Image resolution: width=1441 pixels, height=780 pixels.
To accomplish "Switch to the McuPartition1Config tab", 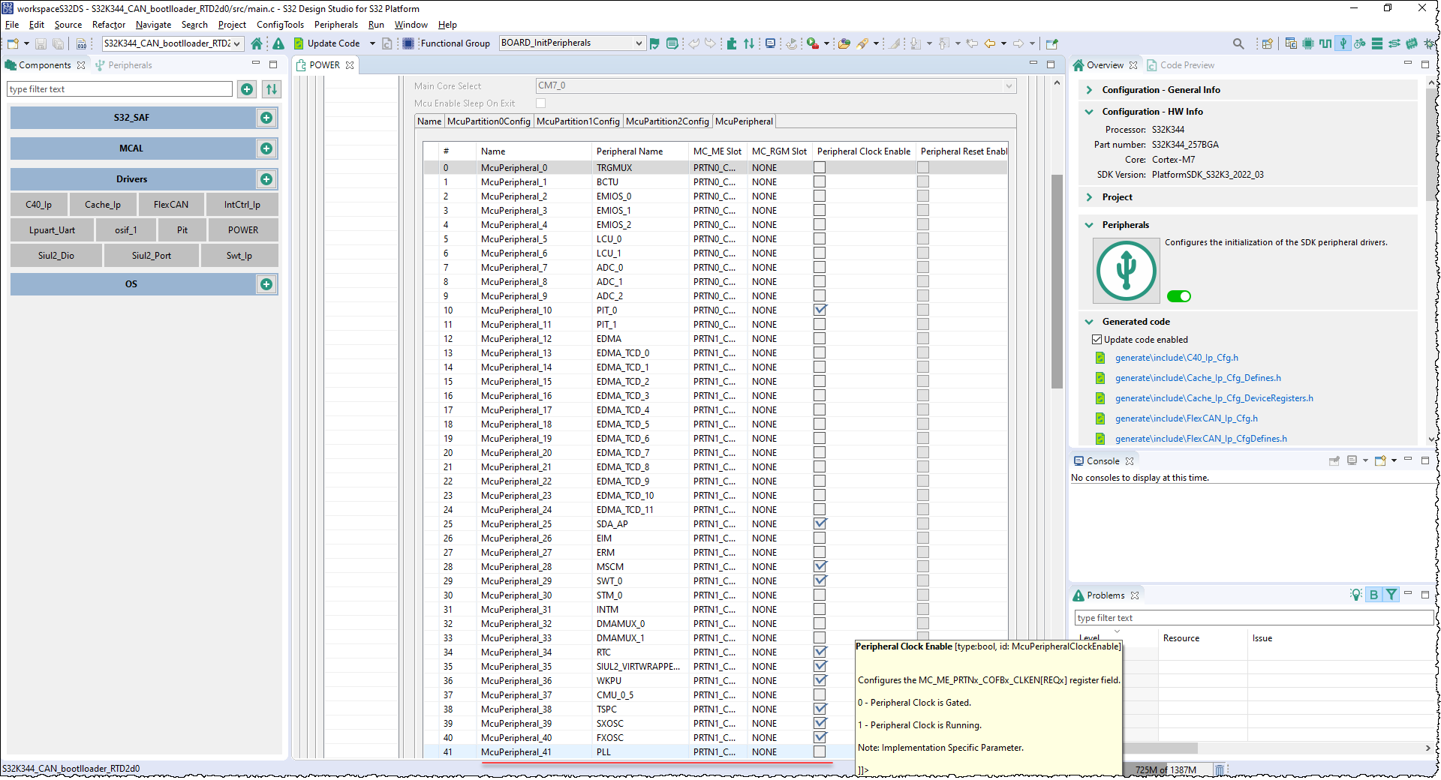I will 578,121.
